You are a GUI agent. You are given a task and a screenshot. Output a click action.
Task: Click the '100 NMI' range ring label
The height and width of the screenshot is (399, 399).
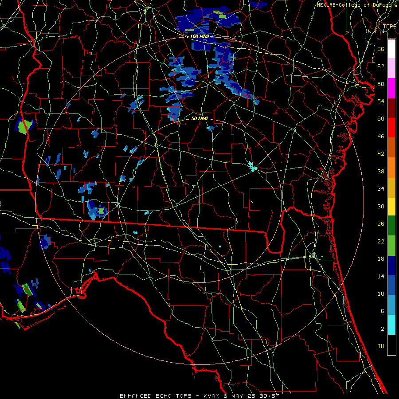tap(199, 36)
